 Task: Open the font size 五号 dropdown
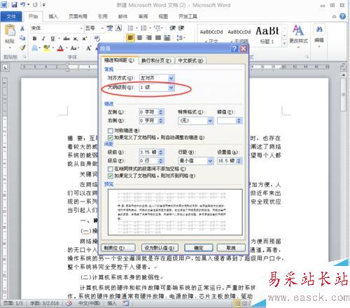coord(102,28)
